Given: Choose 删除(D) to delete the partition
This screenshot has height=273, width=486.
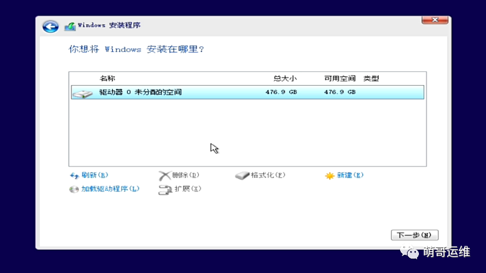Looking at the screenshot, I should tap(186, 175).
